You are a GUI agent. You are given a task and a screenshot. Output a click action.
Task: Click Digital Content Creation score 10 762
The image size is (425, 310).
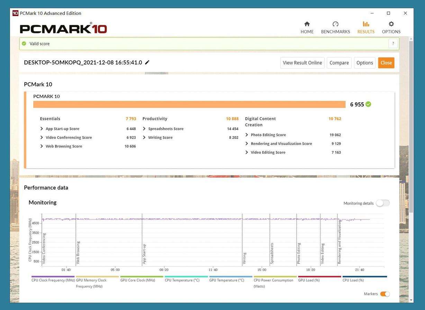[335, 119]
